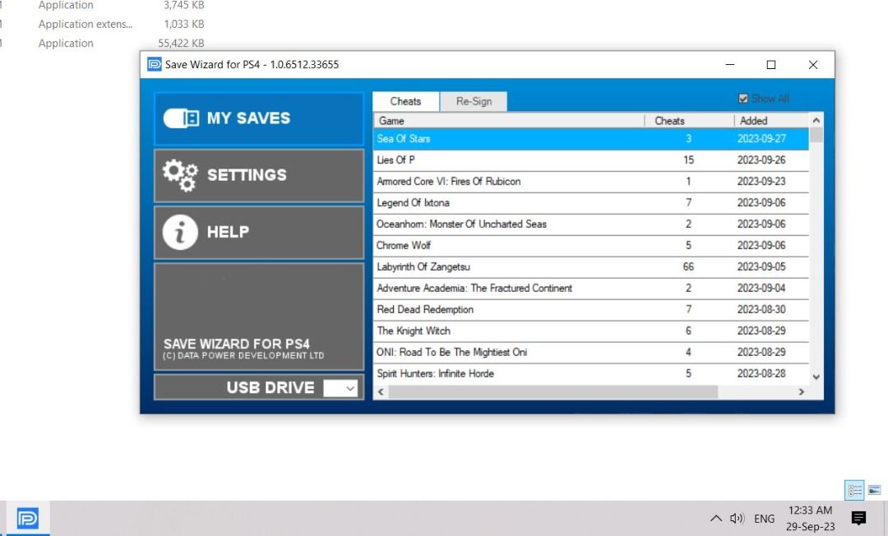888x536 pixels.
Task: Show hidden icons in system tray
Action: [x=716, y=519]
